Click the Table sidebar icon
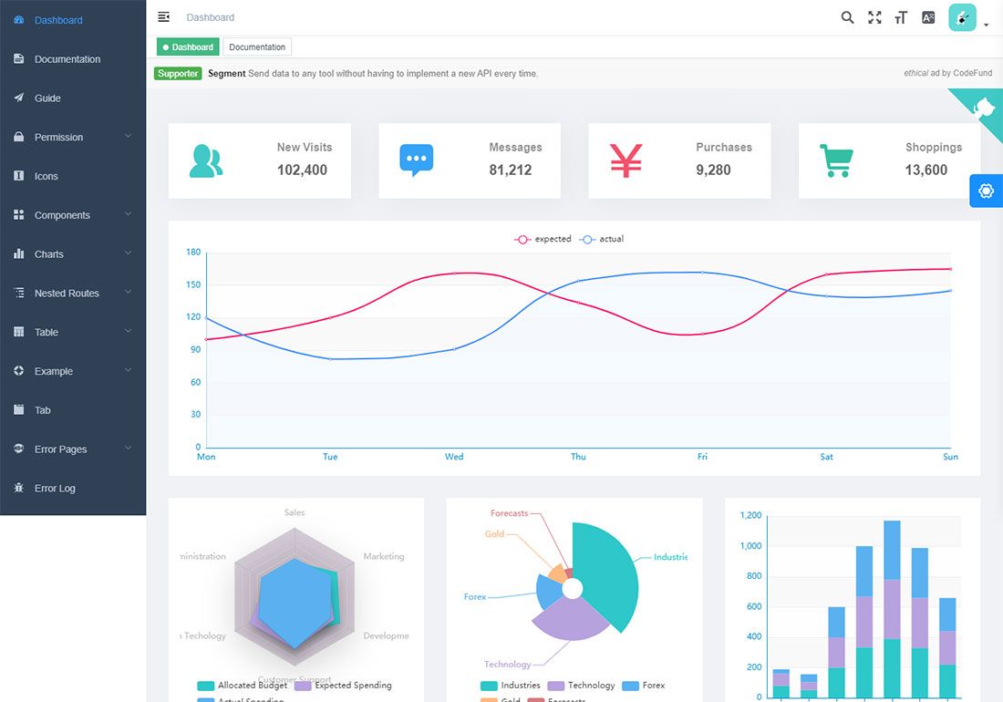The width and height of the screenshot is (1003, 702). pos(18,332)
